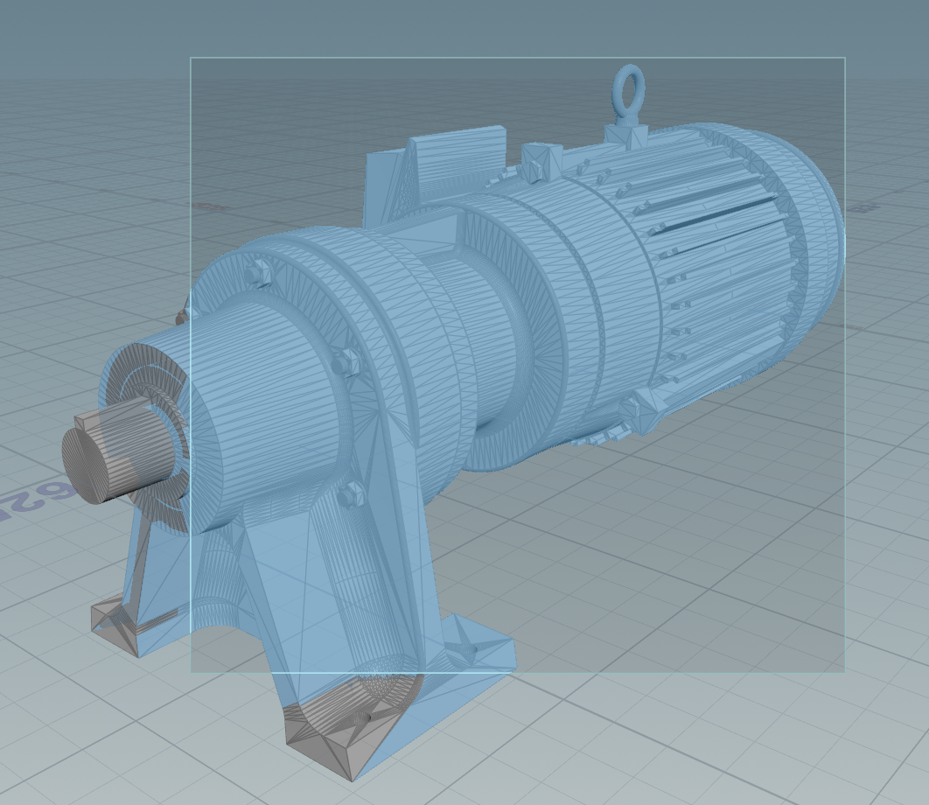This screenshot has width=929, height=805.
Task: Select the lifting eye bolt on the motor
Action: point(628,92)
